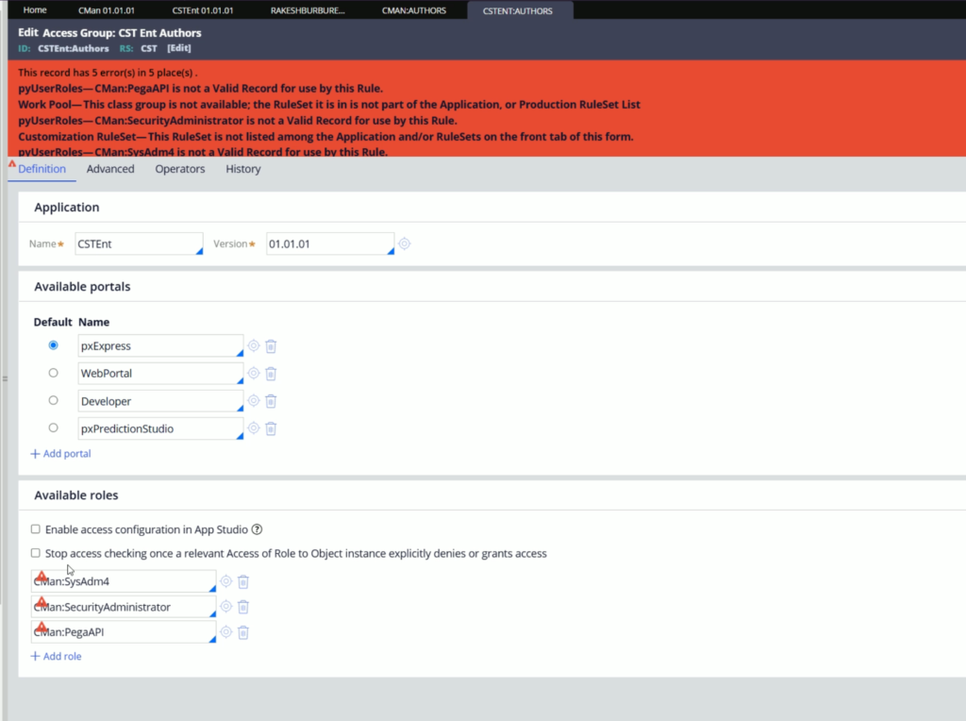The height and width of the screenshot is (721, 966).
Task: Delete the pxExpress portal row
Action: (x=271, y=346)
